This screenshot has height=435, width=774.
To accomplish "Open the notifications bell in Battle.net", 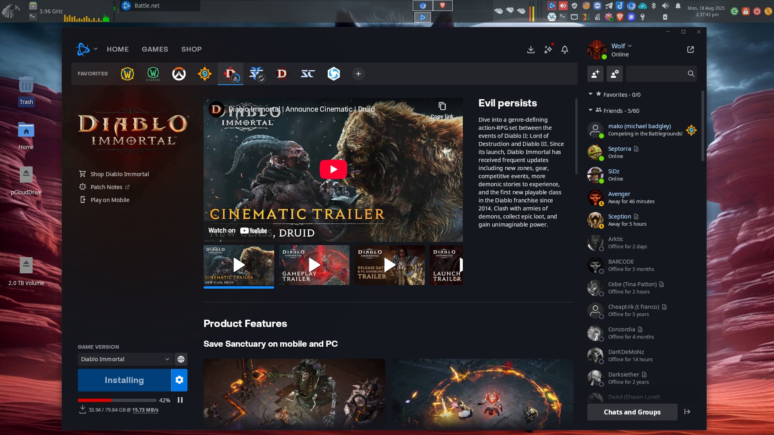I will 565,50.
